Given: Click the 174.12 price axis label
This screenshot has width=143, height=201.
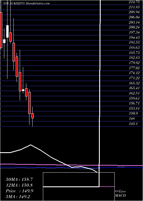Looking at the screenshot, I should click(135, 73).
